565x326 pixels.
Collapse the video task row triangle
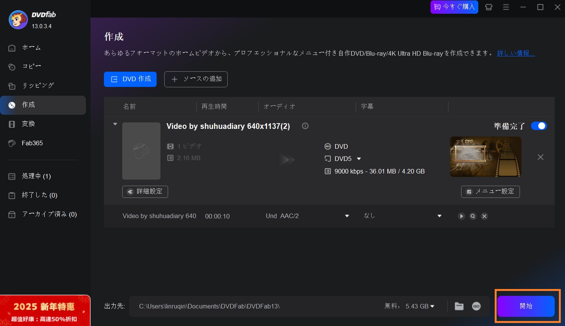115,124
